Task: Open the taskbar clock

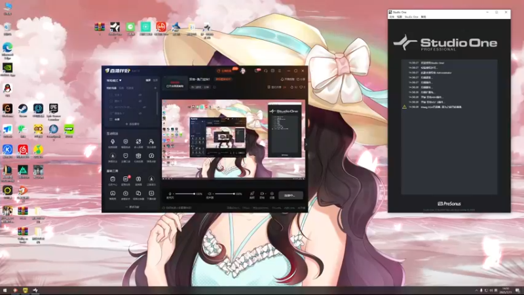Action: [x=506, y=290]
